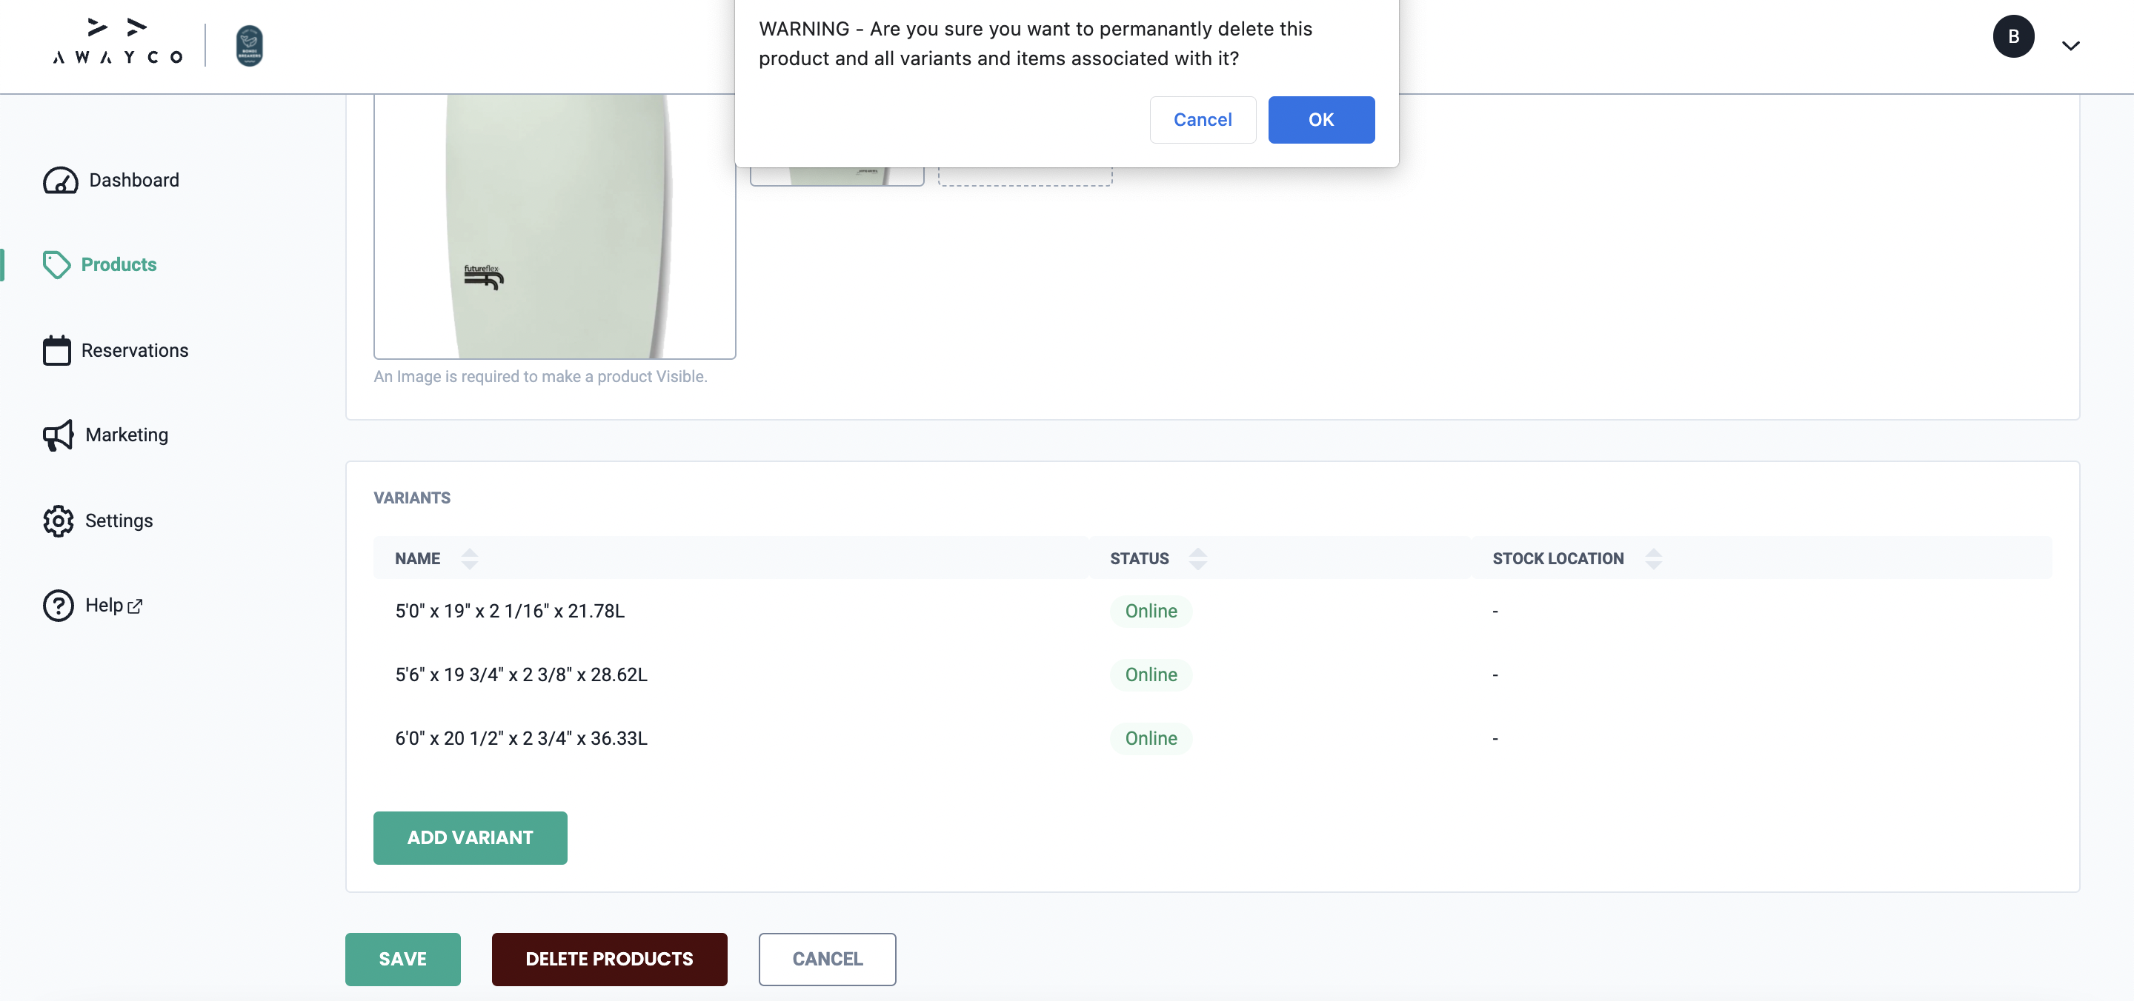Click the Marketing megaphone icon
2134x1001 pixels.
(x=58, y=435)
